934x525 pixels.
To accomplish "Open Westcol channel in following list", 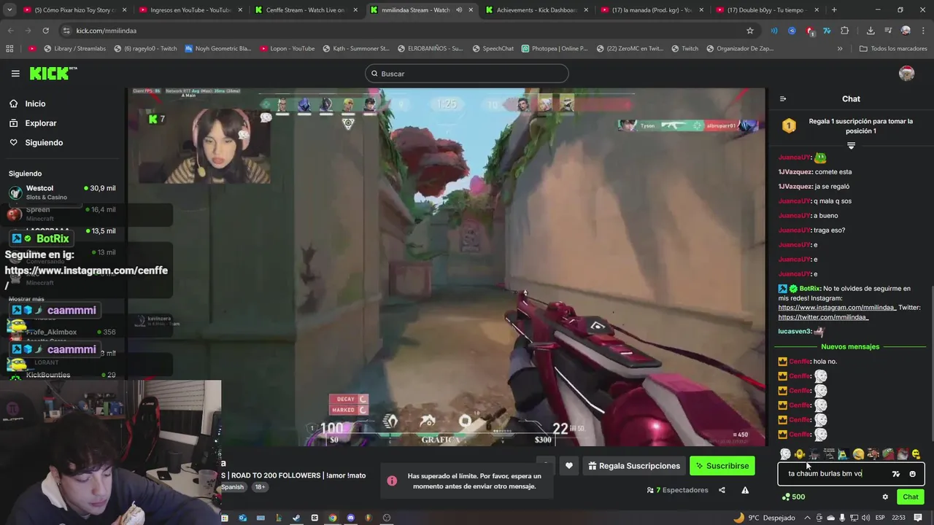I will coord(62,192).
